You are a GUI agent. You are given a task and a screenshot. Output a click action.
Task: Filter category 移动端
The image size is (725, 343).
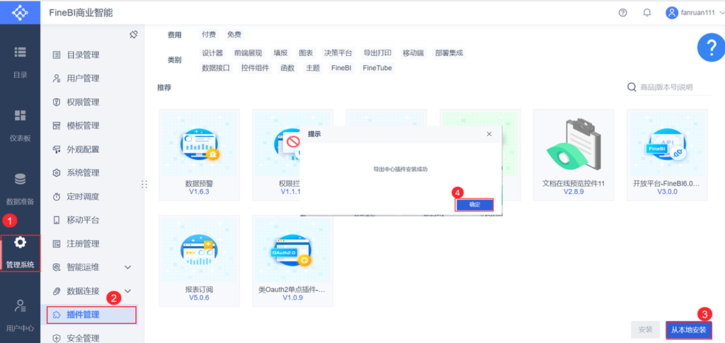(x=413, y=53)
